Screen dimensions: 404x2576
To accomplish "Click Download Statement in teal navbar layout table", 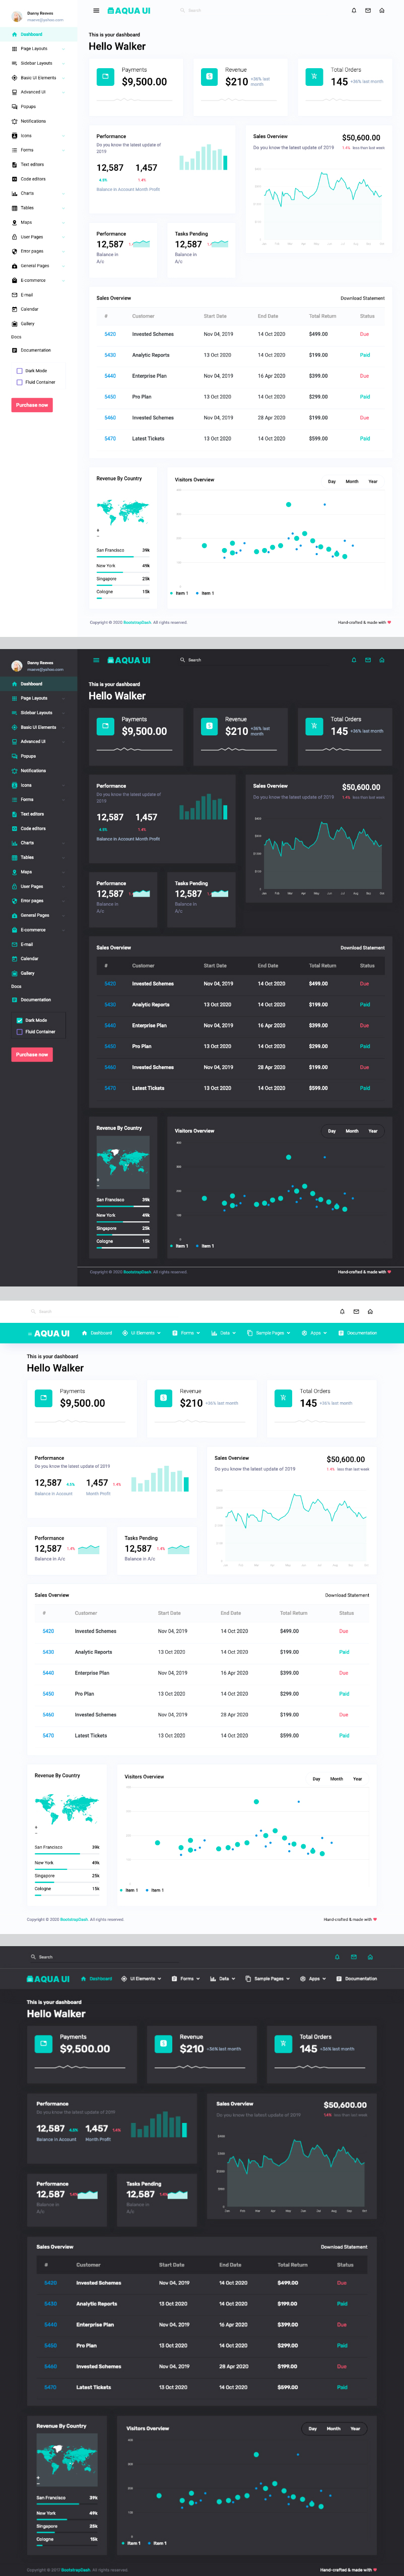I will pos(346,1595).
